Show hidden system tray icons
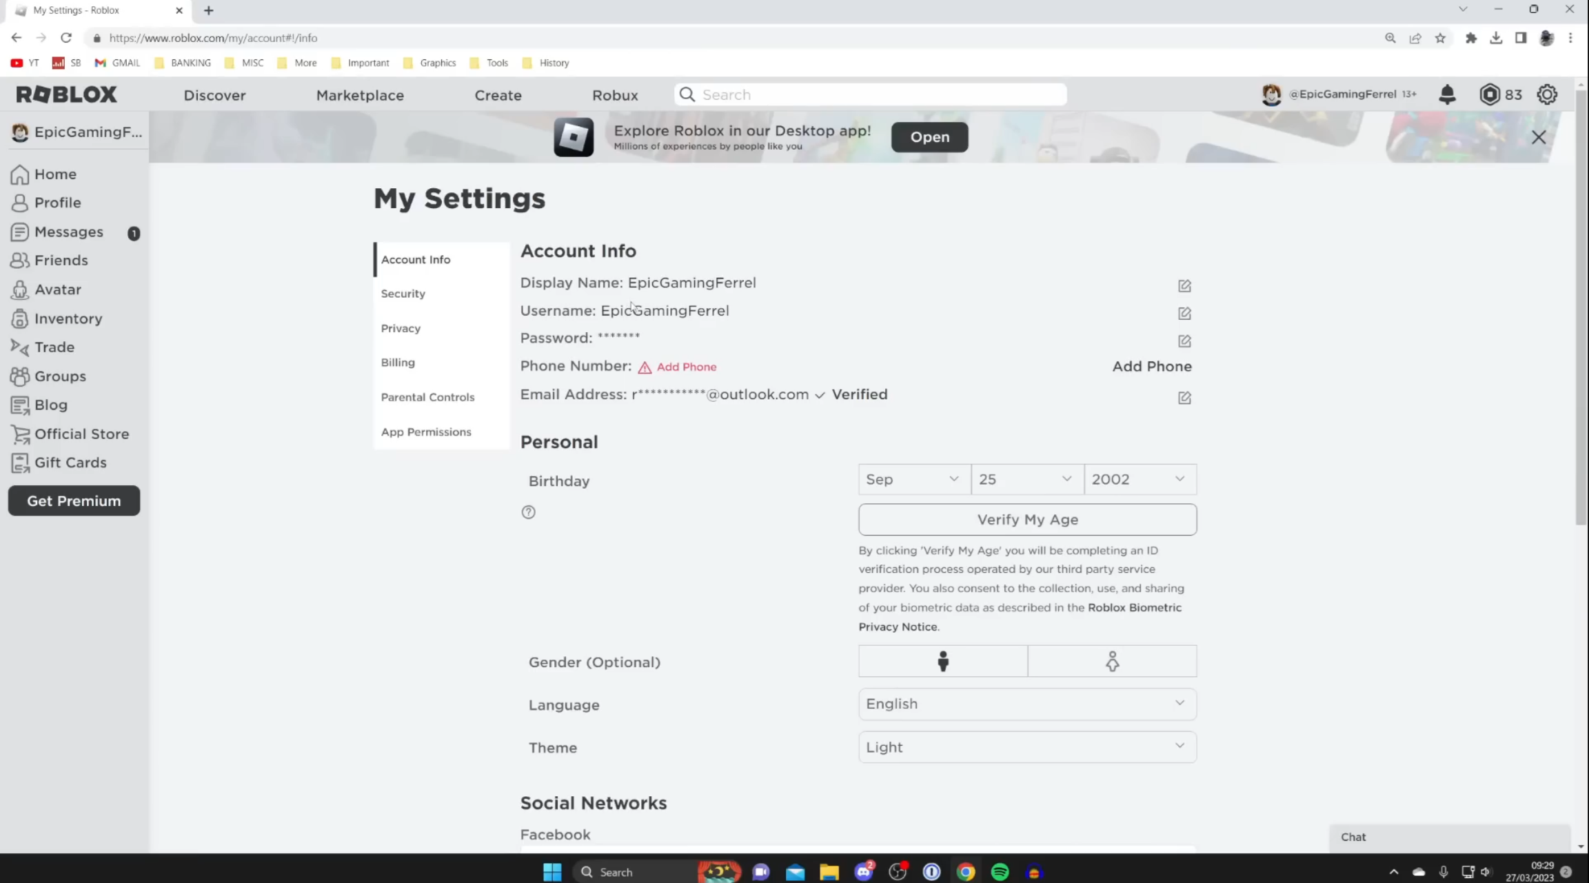The width and height of the screenshot is (1589, 883). point(1393,872)
